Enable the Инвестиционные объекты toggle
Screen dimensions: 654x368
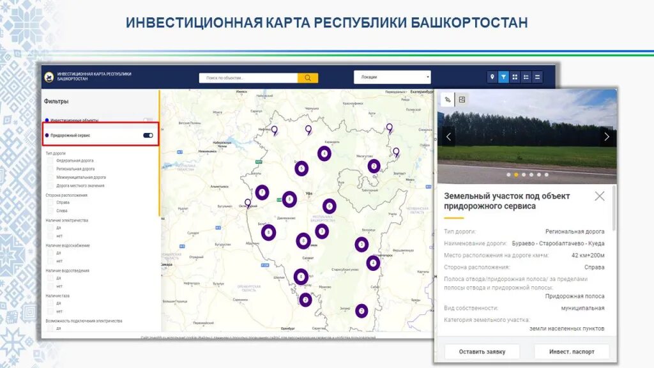point(148,120)
